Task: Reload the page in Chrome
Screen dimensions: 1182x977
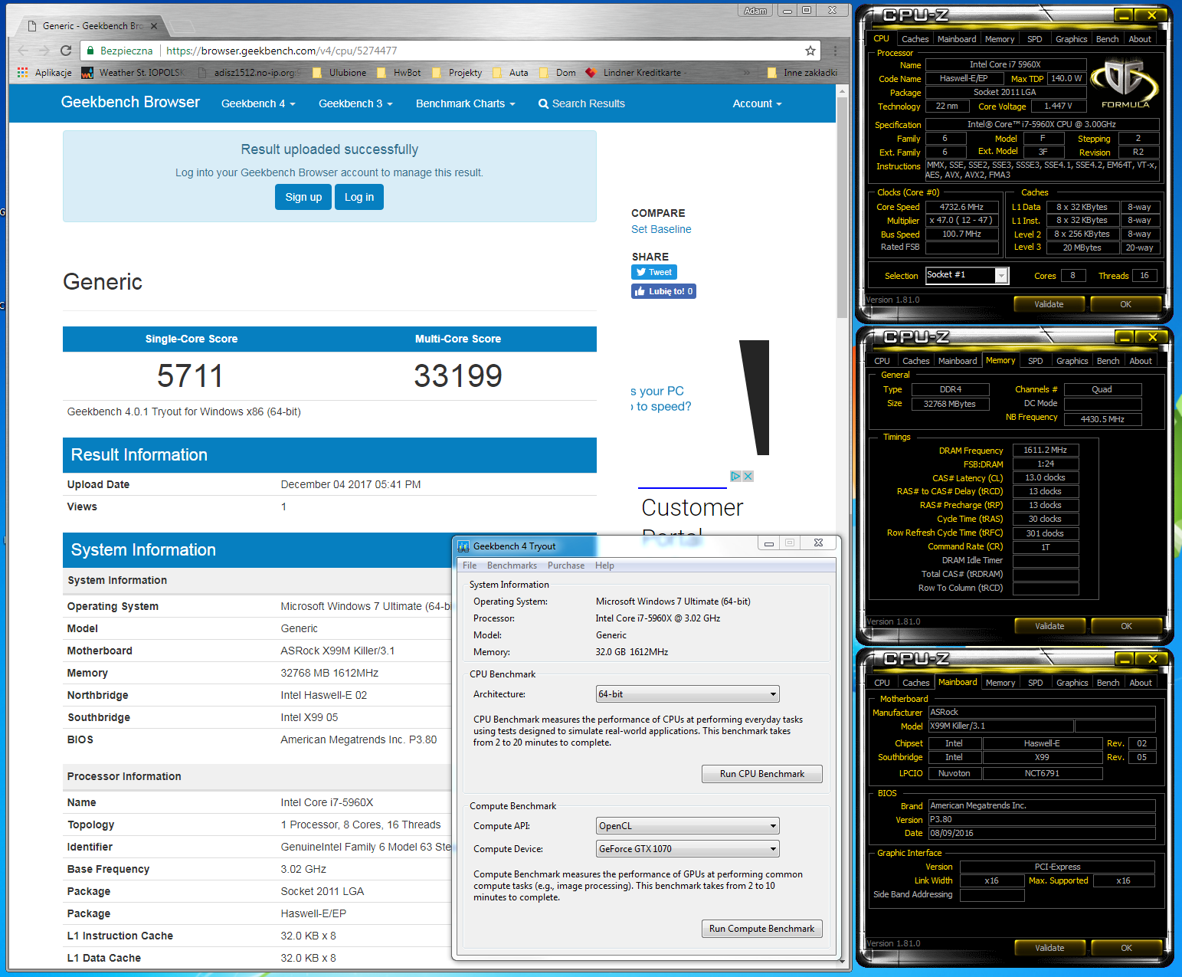Action: 66,51
